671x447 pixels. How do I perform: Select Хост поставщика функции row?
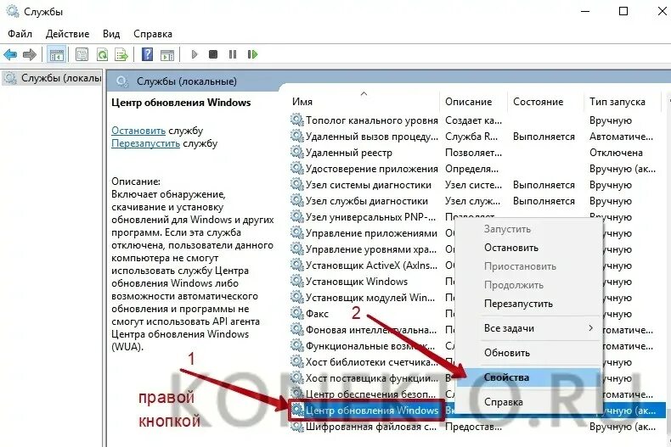click(x=371, y=377)
